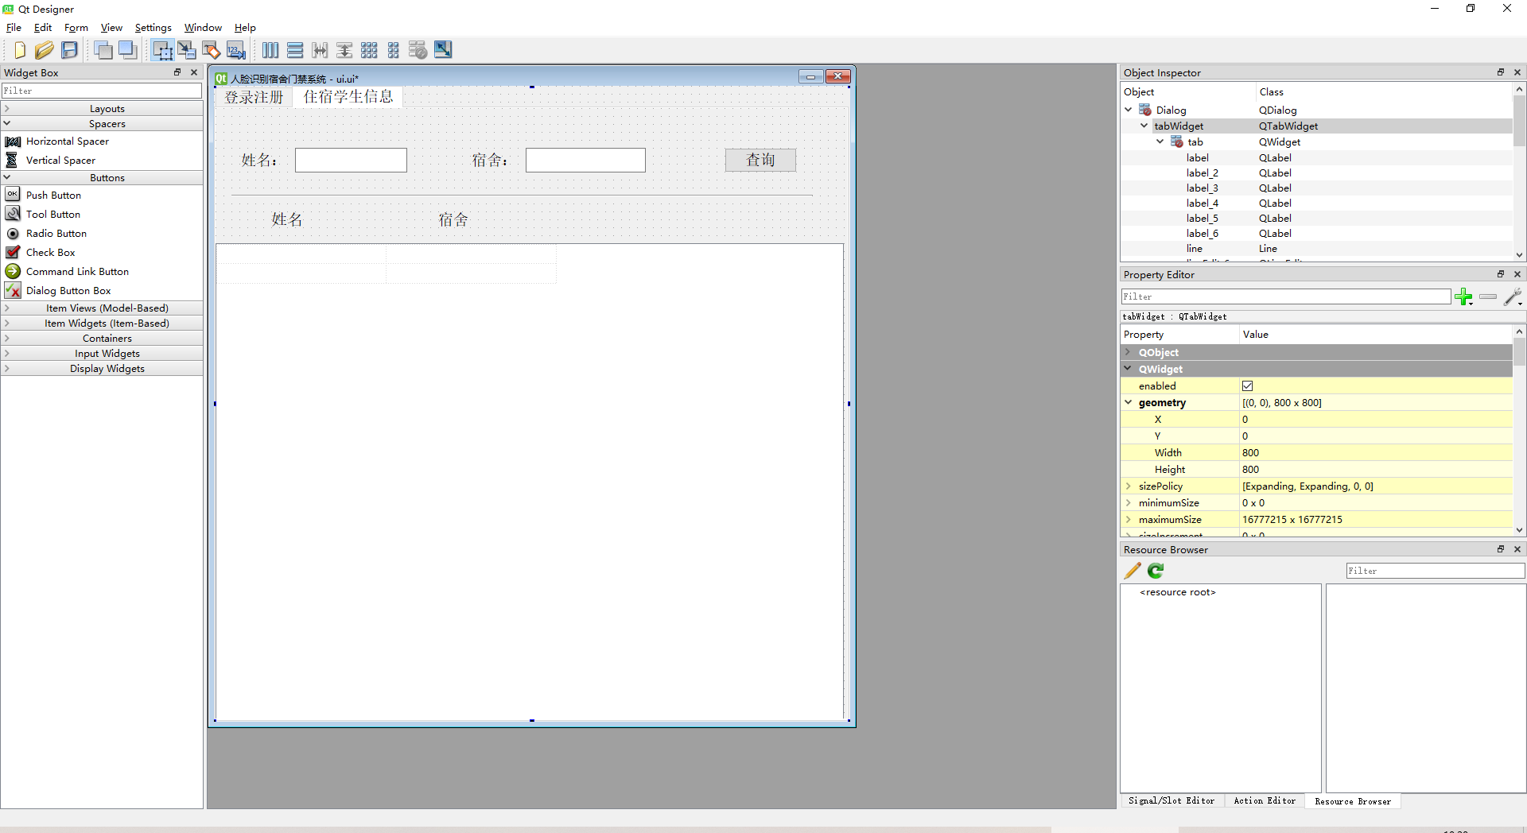Select the line object row
The image size is (1527, 833).
click(x=1316, y=249)
